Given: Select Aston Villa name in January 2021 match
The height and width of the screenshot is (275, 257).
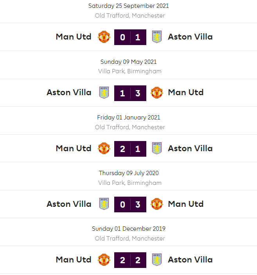Looking at the screenshot, I should coord(190,148).
